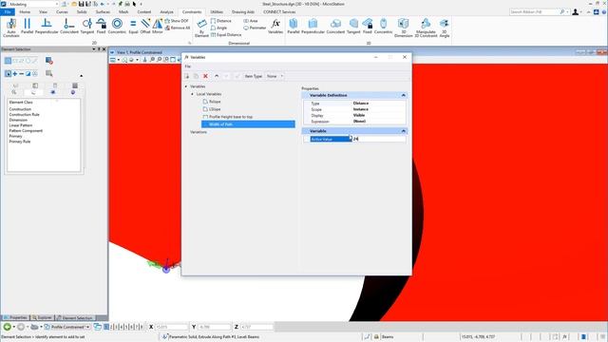608x342 pixels.
Task: Select the 3D Parallel constraint tool
Action: tap(294, 27)
